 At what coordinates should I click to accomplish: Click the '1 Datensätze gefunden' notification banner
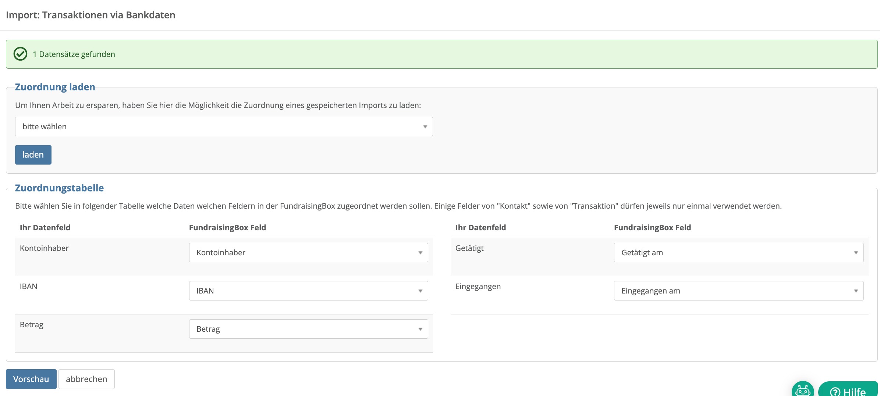coord(441,54)
